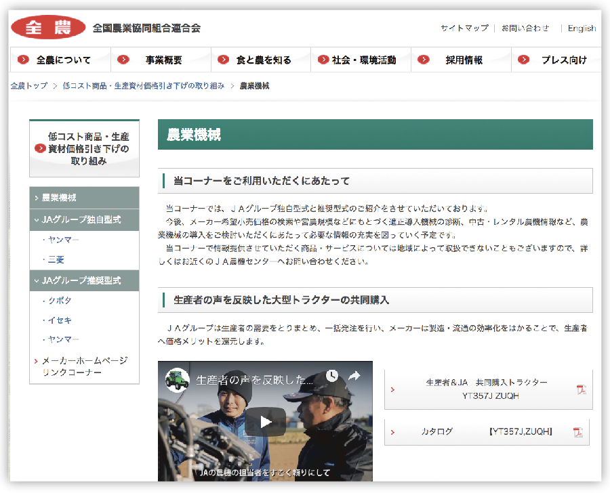The image size is (610, 493).
Task: Select 農業機械 in the sidebar
Action: click(85, 198)
